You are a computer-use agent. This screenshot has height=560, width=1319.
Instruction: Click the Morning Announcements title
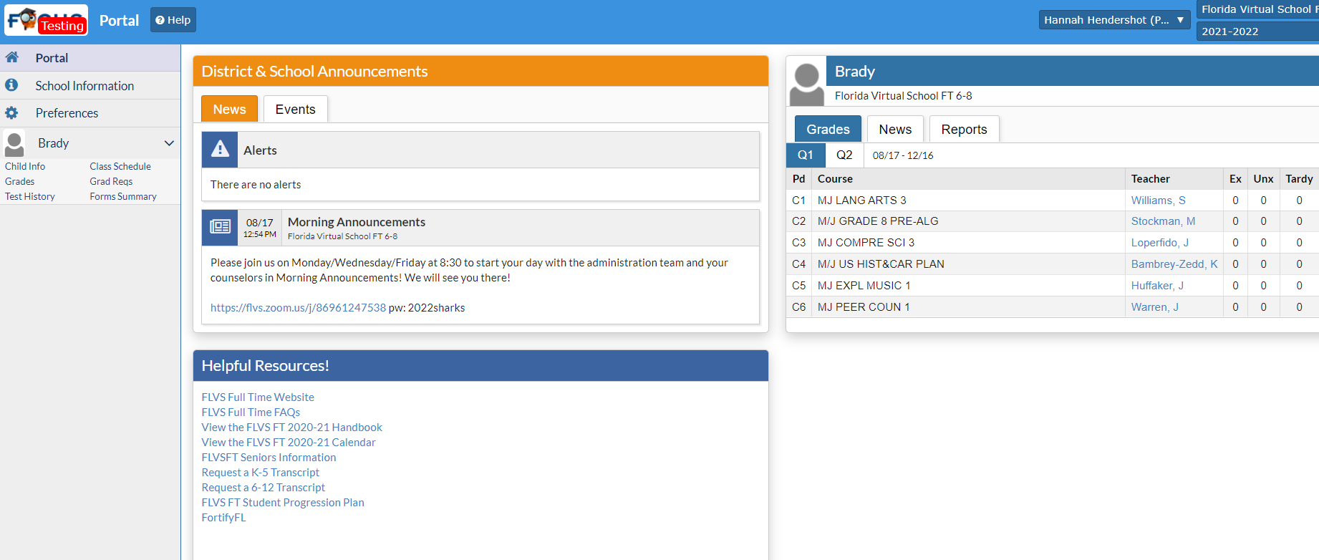pos(357,222)
